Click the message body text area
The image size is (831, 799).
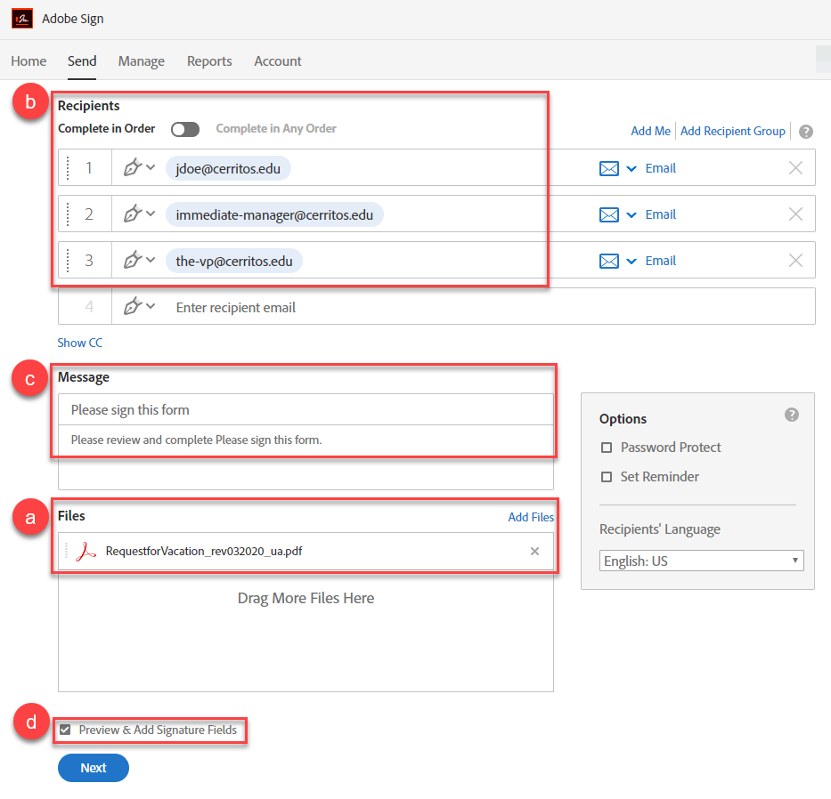306,457
